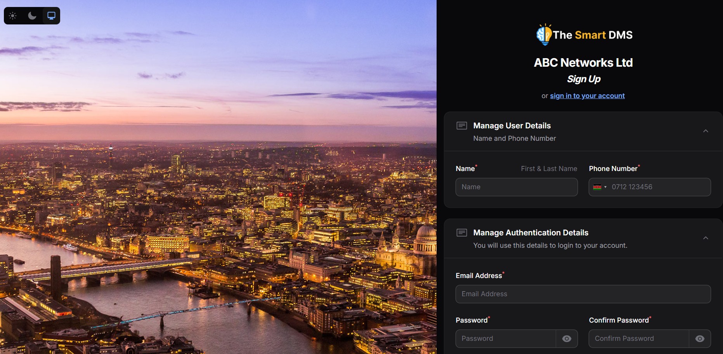Click the Manage User Details section icon
The height and width of the screenshot is (354, 723).
coord(461,126)
